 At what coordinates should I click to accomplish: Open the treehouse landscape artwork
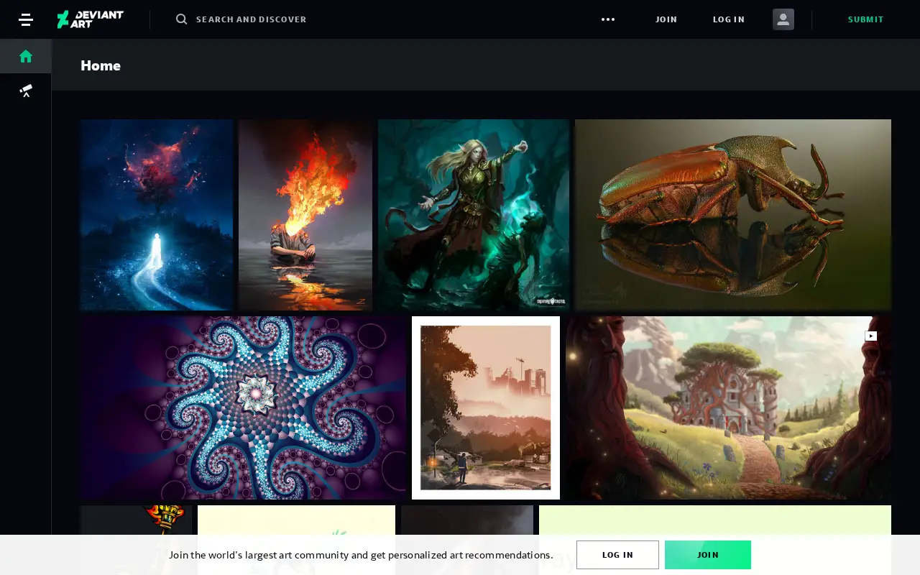pos(728,408)
